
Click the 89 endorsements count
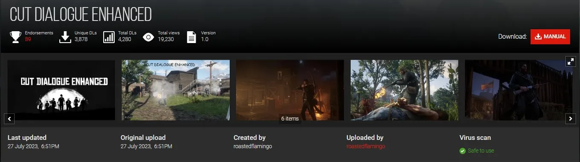[x=28, y=39]
